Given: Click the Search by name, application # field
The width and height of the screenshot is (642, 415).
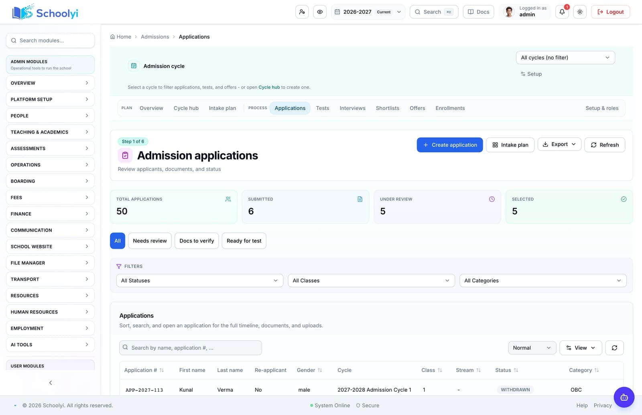Looking at the screenshot, I should 191,348.
